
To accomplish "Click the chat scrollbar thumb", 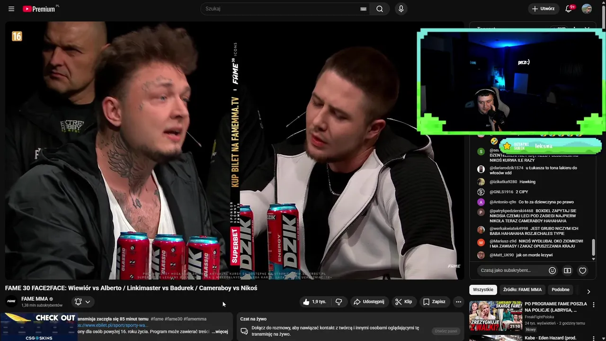I will [x=594, y=247].
